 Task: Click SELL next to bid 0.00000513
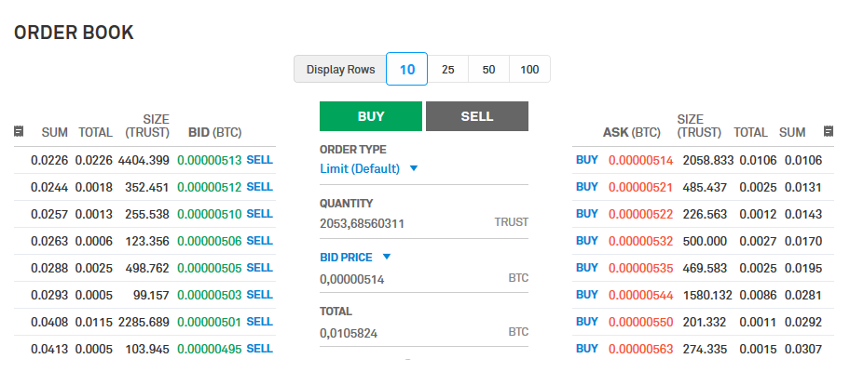259,160
